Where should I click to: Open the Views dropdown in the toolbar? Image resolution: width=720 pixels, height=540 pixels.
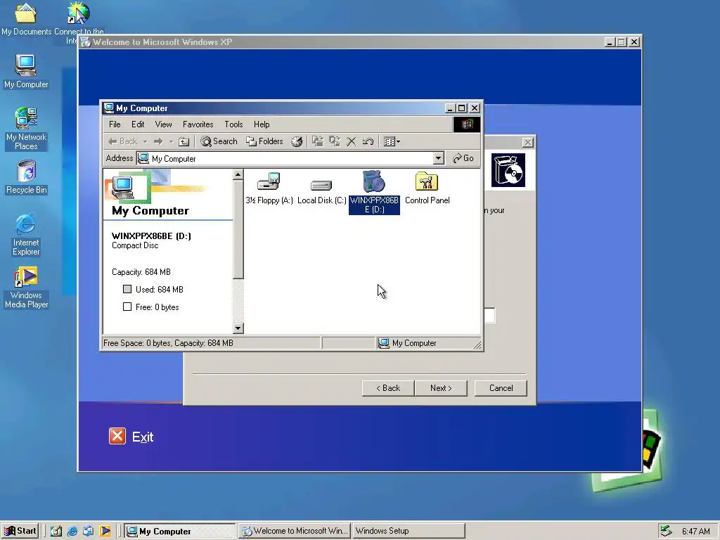[x=392, y=141]
